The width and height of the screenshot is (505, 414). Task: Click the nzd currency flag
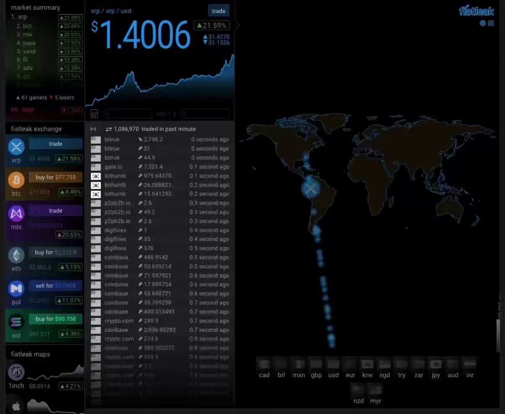358,390
